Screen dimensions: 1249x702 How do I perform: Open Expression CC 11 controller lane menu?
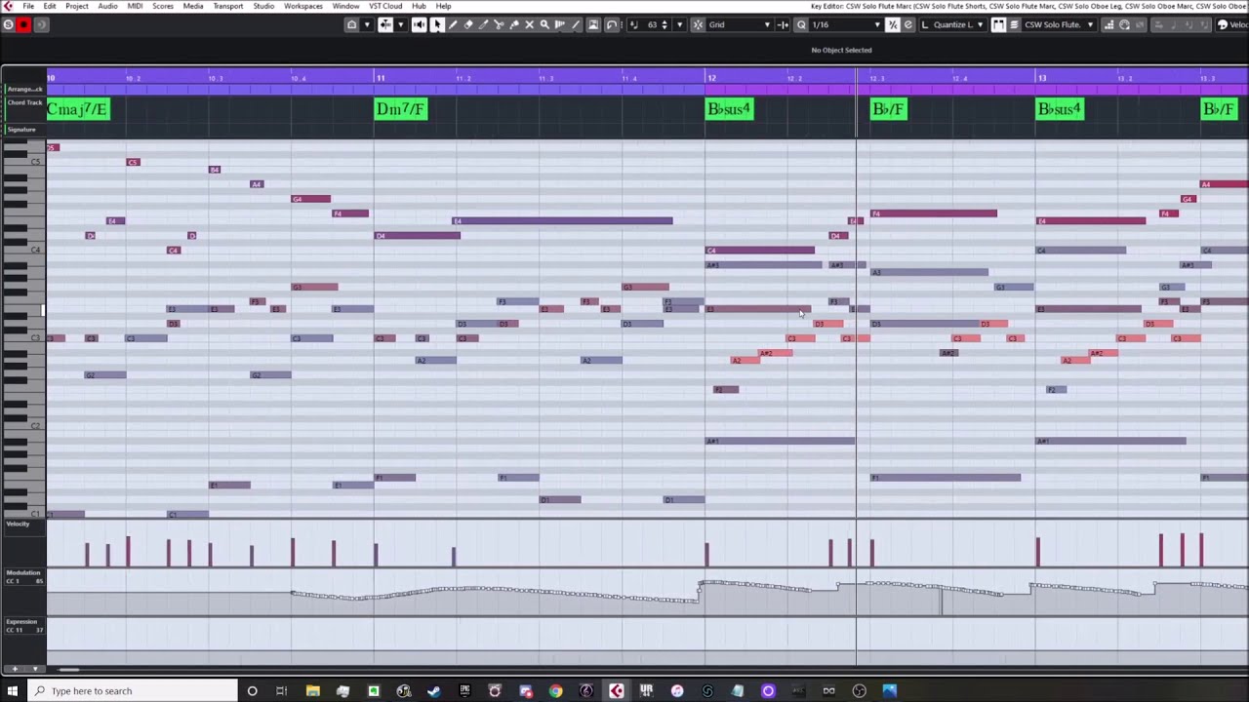tap(23, 626)
